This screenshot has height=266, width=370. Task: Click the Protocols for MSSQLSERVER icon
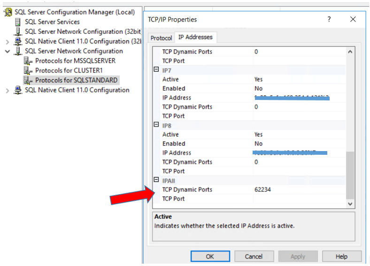[x=28, y=61]
